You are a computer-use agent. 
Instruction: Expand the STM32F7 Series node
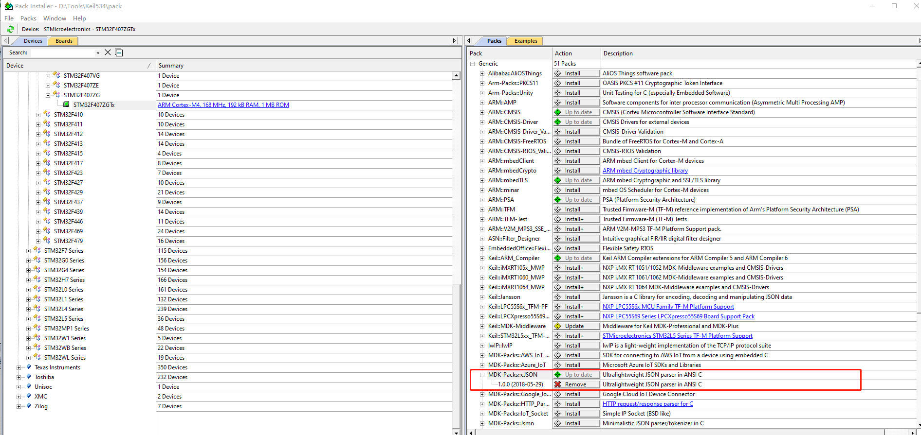tap(28, 251)
